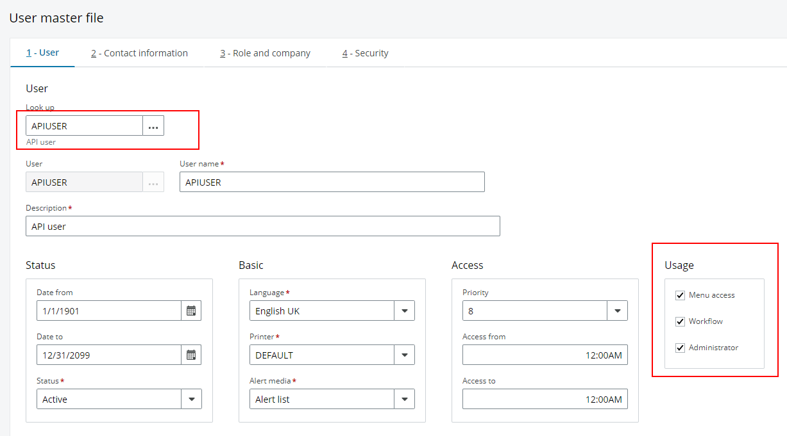Viewport: 787px width, 436px height.
Task: Uncheck the Menu access checkbox
Action: click(681, 296)
